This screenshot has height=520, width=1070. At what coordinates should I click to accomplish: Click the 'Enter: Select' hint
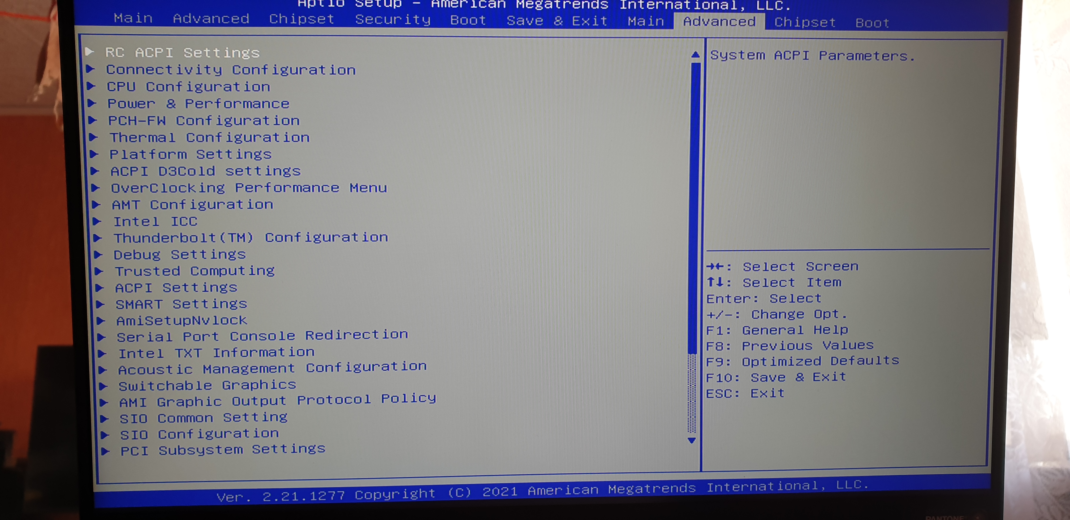(764, 299)
